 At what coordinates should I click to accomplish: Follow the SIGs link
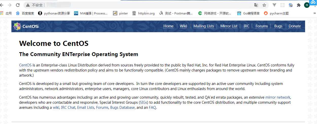point(144,102)
